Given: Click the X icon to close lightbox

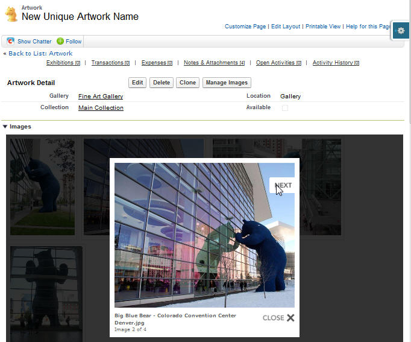Looking at the screenshot, I should pos(290,318).
